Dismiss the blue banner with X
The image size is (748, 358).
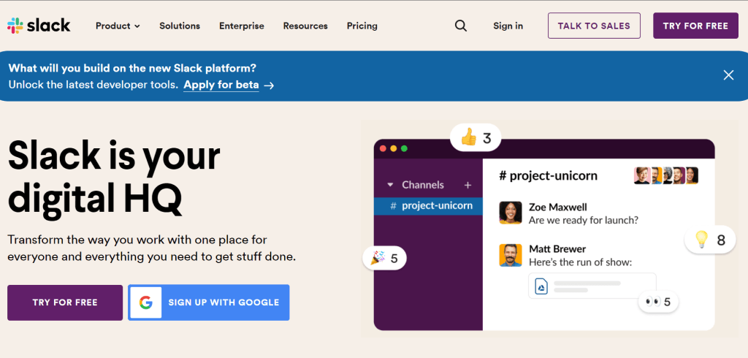(x=728, y=75)
